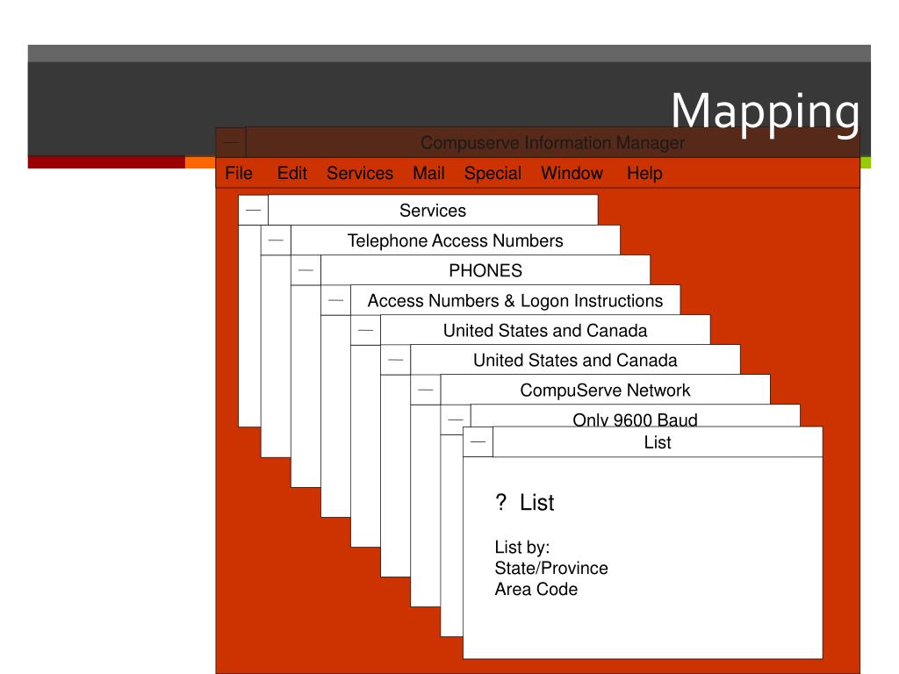899x674 pixels.
Task: Choose Area Code list option
Action: point(536,589)
